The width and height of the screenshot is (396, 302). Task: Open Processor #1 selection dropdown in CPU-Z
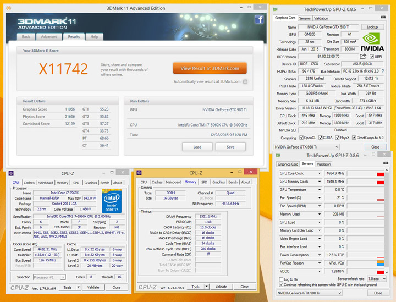tap(50, 277)
